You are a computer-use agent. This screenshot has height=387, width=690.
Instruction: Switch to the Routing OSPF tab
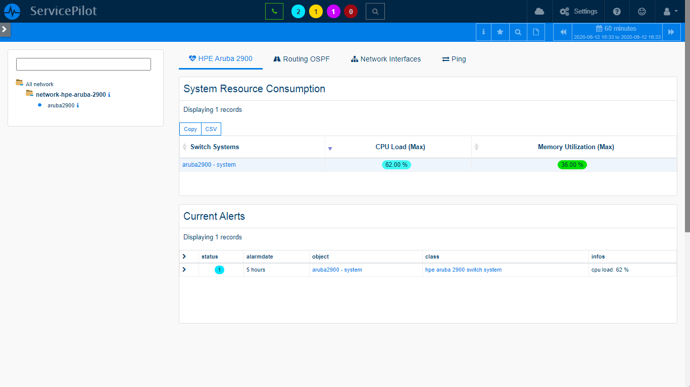click(x=302, y=59)
